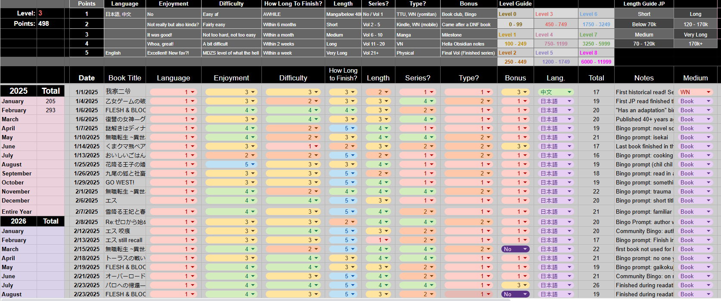The height and width of the screenshot is (301, 721).
Task: Select the February total cell 293
Action: (x=50, y=110)
